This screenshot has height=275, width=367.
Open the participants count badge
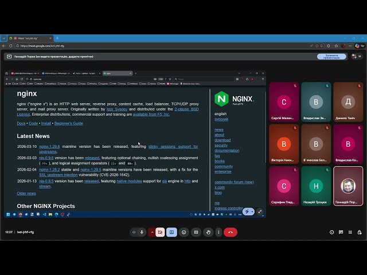(357, 56)
